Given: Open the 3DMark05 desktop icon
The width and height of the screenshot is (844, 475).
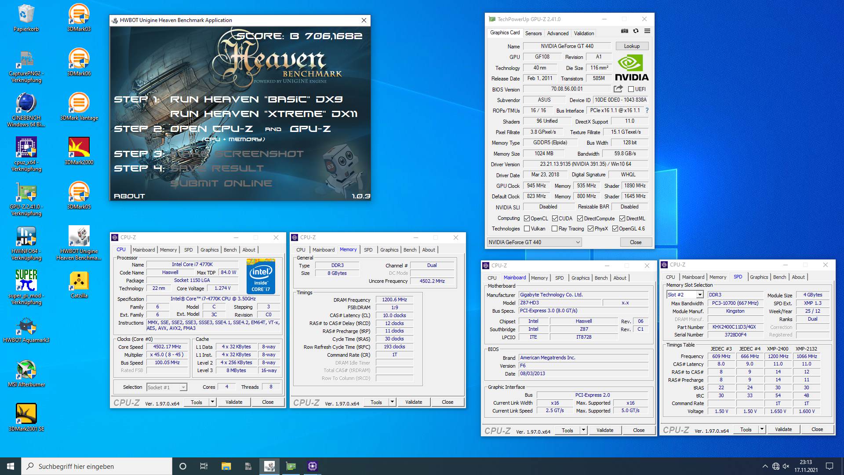Looking at the screenshot, I should [x=79, y=195].
